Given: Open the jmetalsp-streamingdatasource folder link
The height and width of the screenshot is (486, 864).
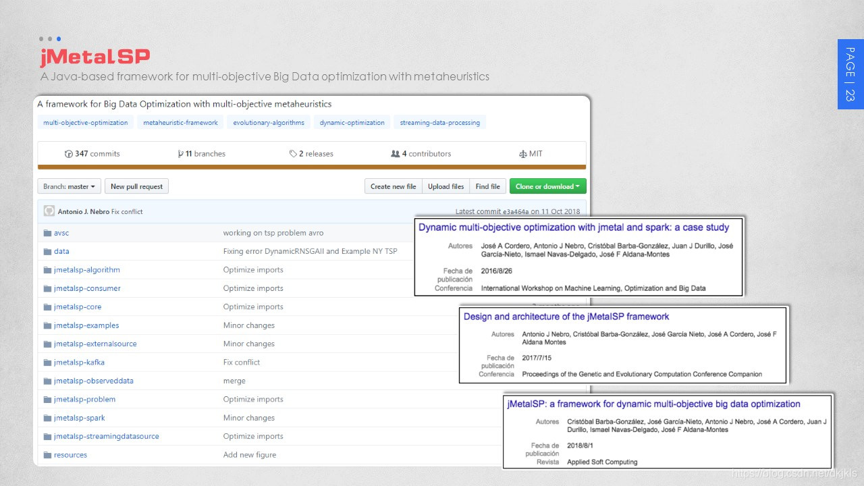Looking at the screenshot, I should coord(107,437).
